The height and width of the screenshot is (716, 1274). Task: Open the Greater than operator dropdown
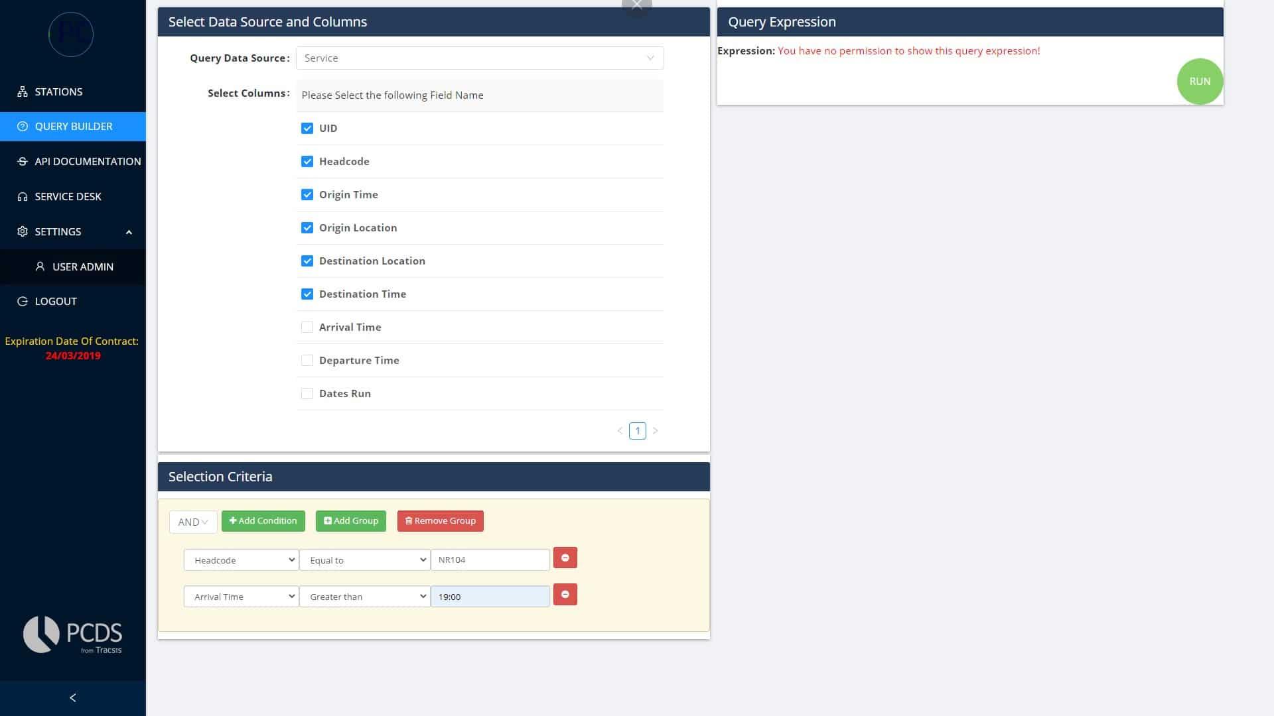point(364,597)
